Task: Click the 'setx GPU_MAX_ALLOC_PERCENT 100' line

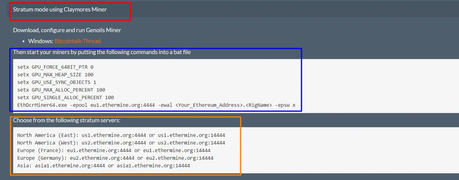Action: click(x=61, y=90)
